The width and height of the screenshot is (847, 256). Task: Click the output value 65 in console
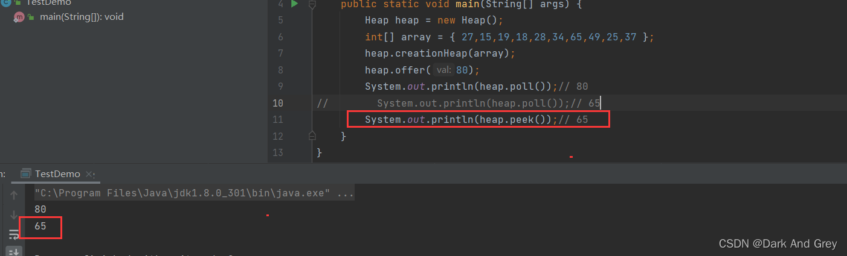(x=40, y=227)
